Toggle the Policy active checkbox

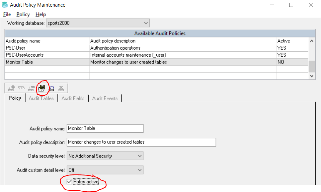[x=69, y=181]
